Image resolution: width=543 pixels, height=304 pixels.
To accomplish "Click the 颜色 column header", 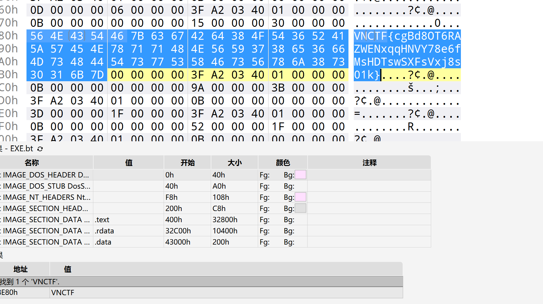I will pos(283,163).
